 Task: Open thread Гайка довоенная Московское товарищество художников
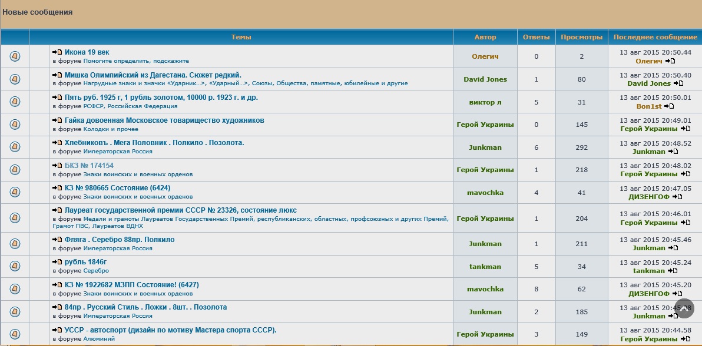[164, 120]
